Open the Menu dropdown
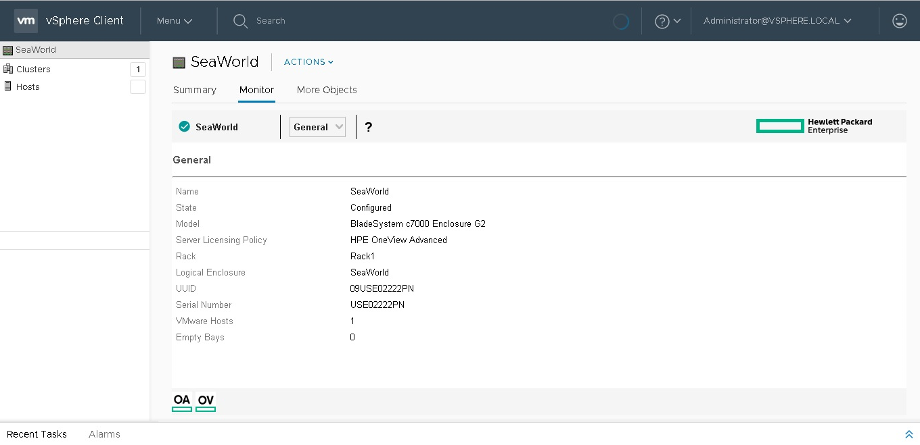The width and height of the screenshot is (920, 445). click(175, 21)
